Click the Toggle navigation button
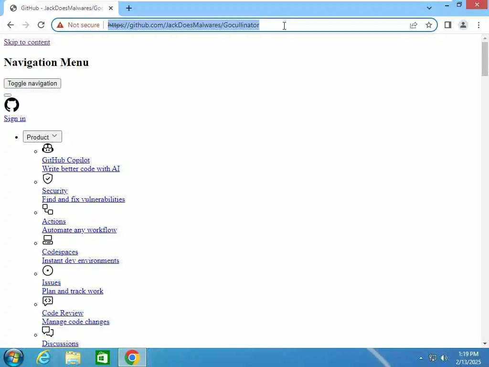 click(32, 83)
